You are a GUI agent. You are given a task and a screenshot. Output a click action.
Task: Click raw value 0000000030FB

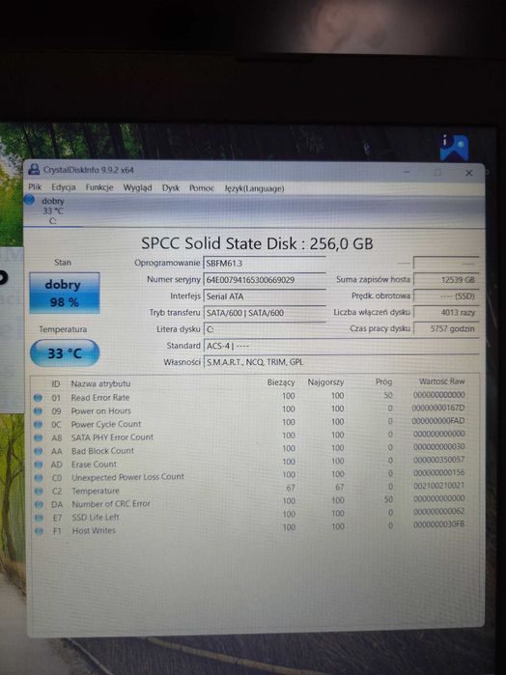[438, 524]
